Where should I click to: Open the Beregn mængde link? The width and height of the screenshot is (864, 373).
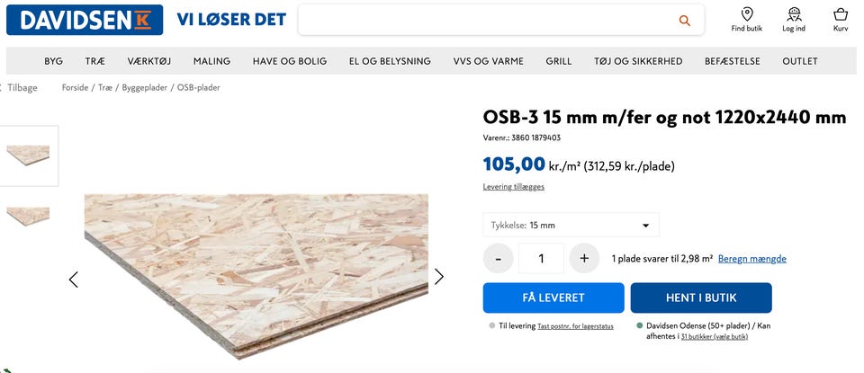(752, 259)
